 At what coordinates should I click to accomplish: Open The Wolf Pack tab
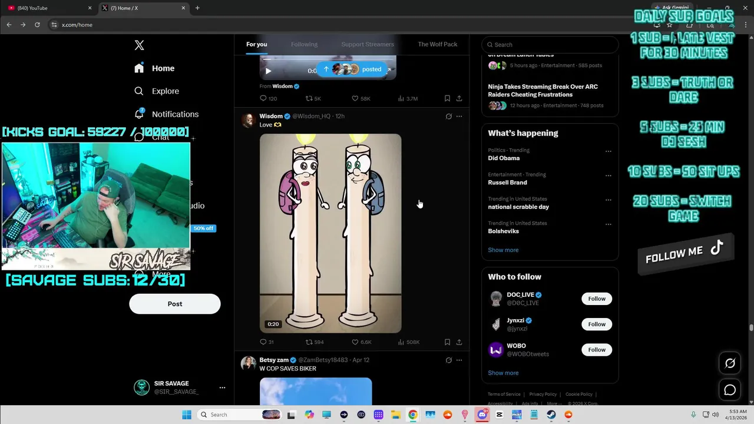pos(437,44)
